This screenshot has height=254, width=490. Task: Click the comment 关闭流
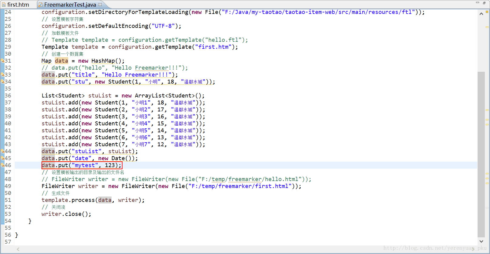pos(53,207)
